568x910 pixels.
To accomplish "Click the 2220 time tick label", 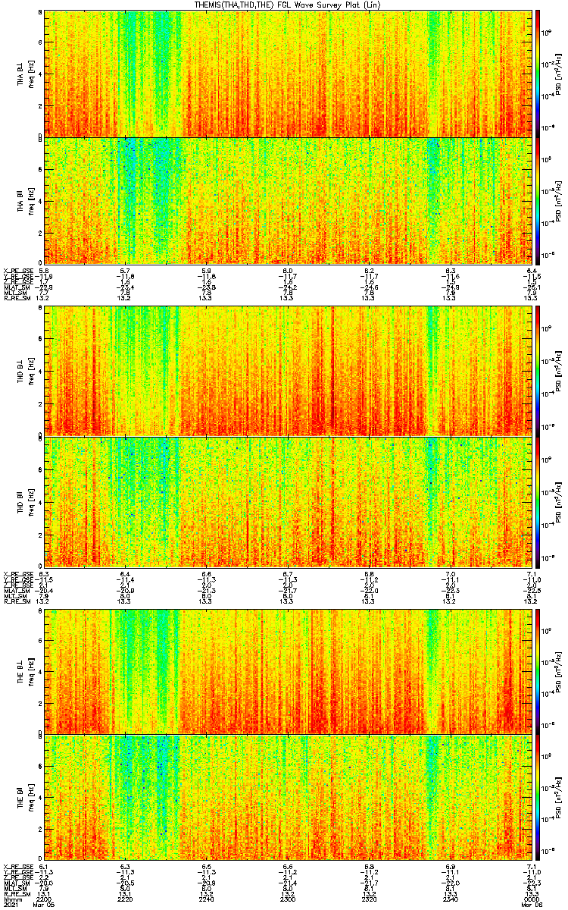I will (125, 899).
